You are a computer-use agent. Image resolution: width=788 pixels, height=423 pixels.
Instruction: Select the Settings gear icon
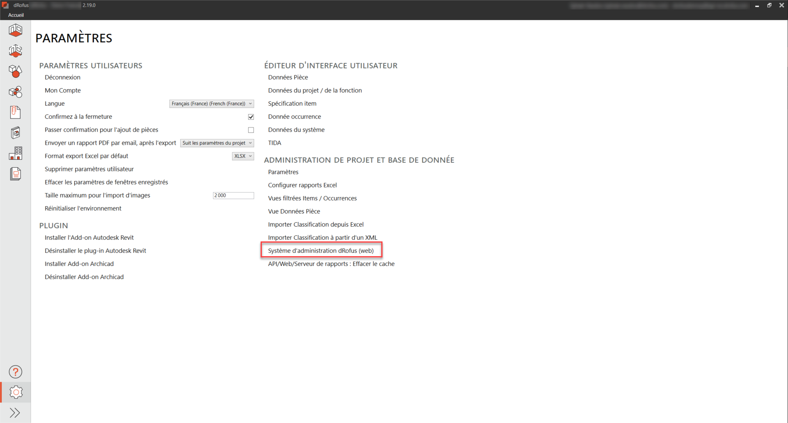(16, 392)
